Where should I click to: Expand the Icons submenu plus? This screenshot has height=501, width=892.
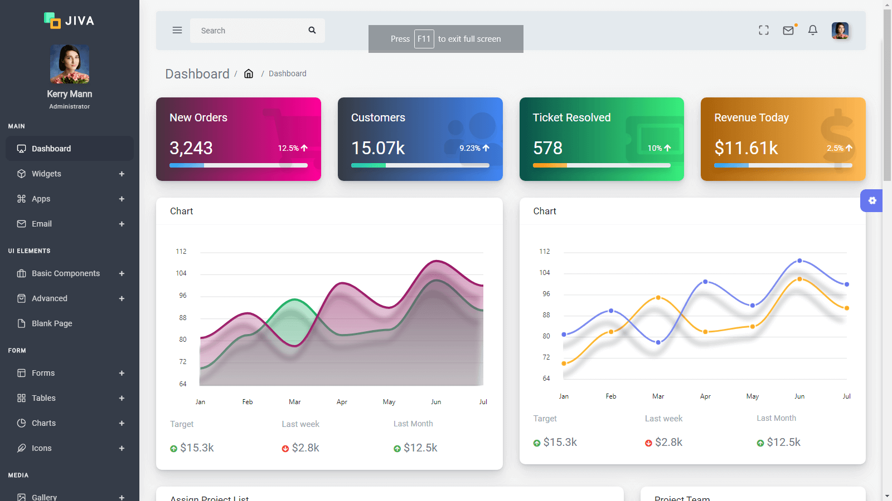coord(122,448)
